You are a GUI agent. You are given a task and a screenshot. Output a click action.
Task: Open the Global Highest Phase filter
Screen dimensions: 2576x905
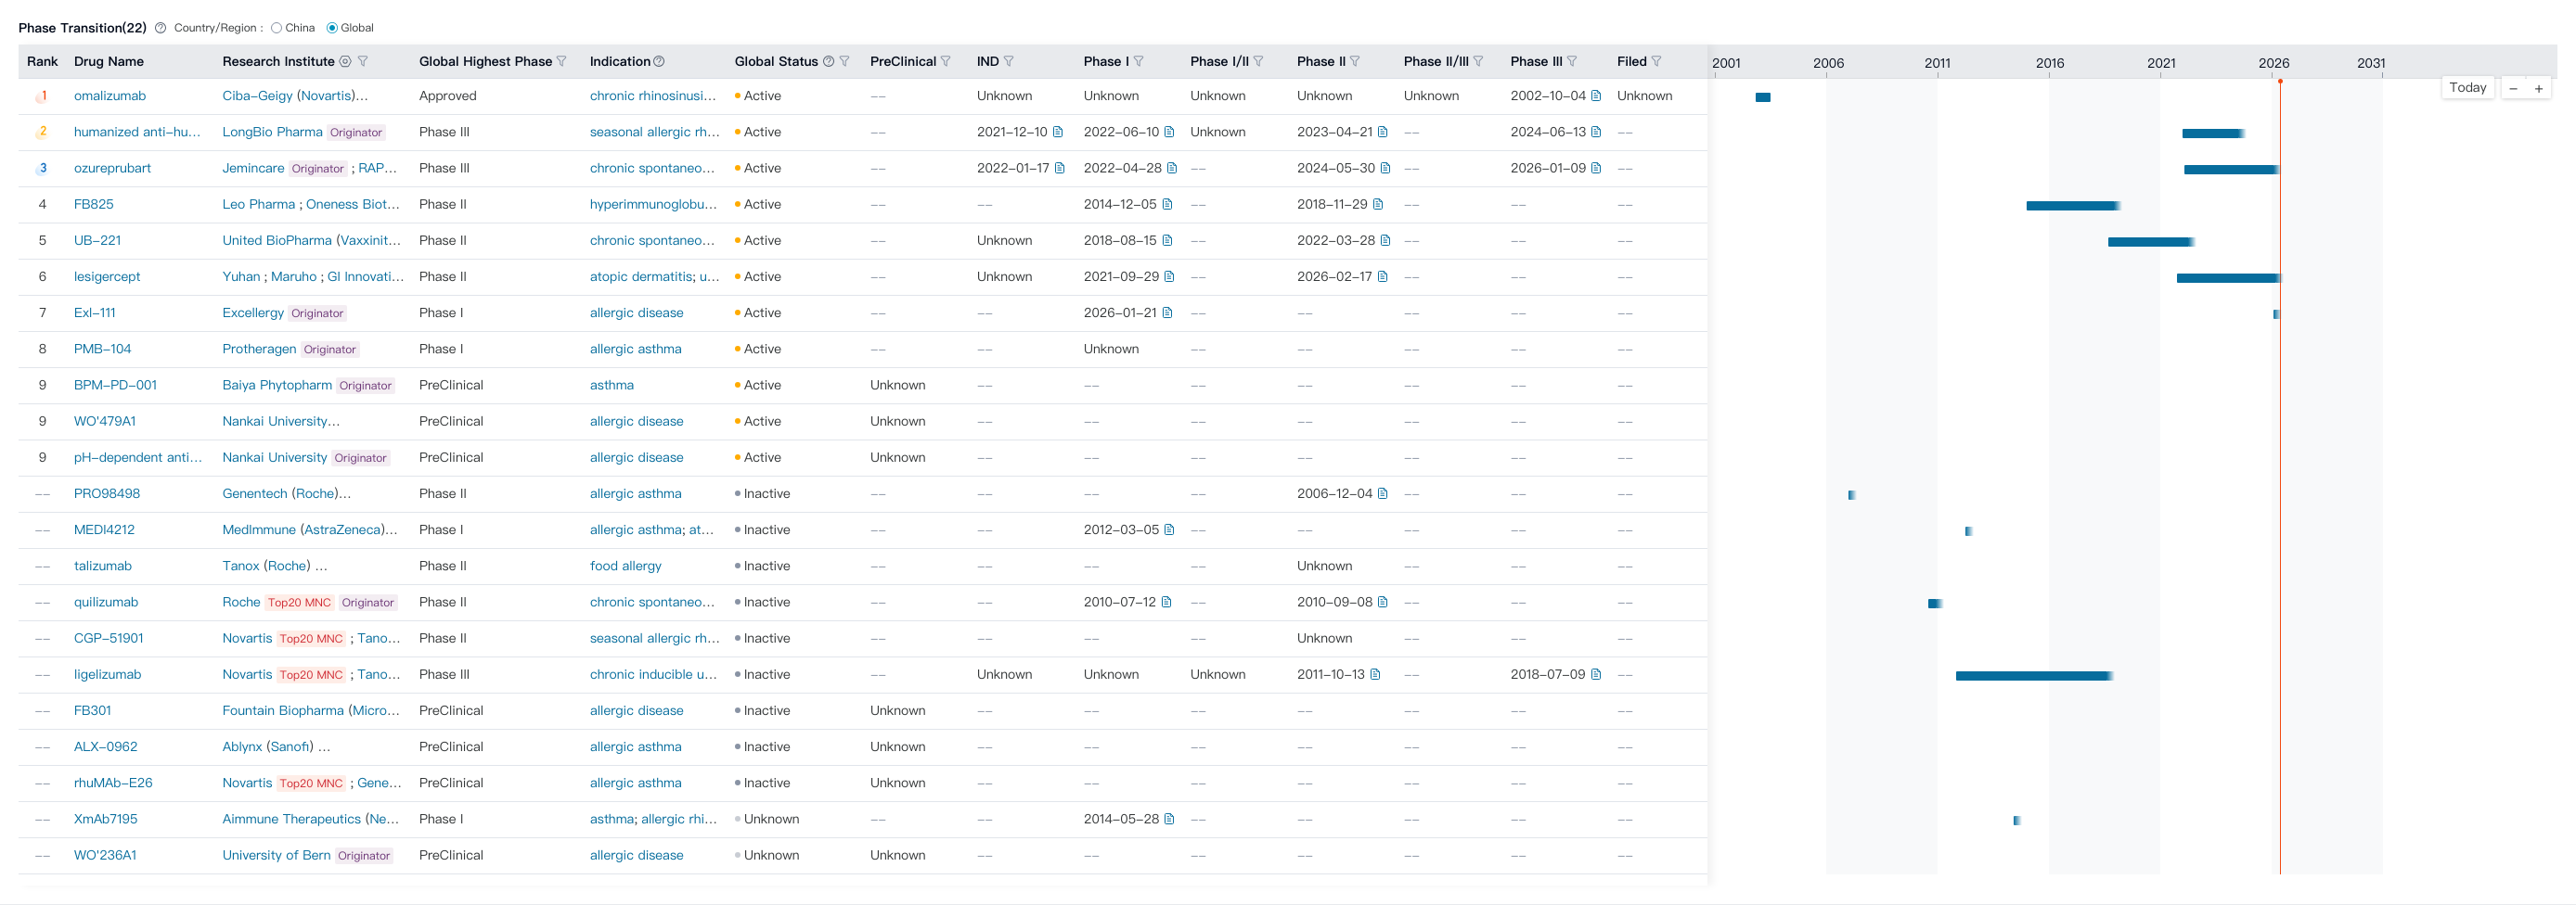click(562, 62)
